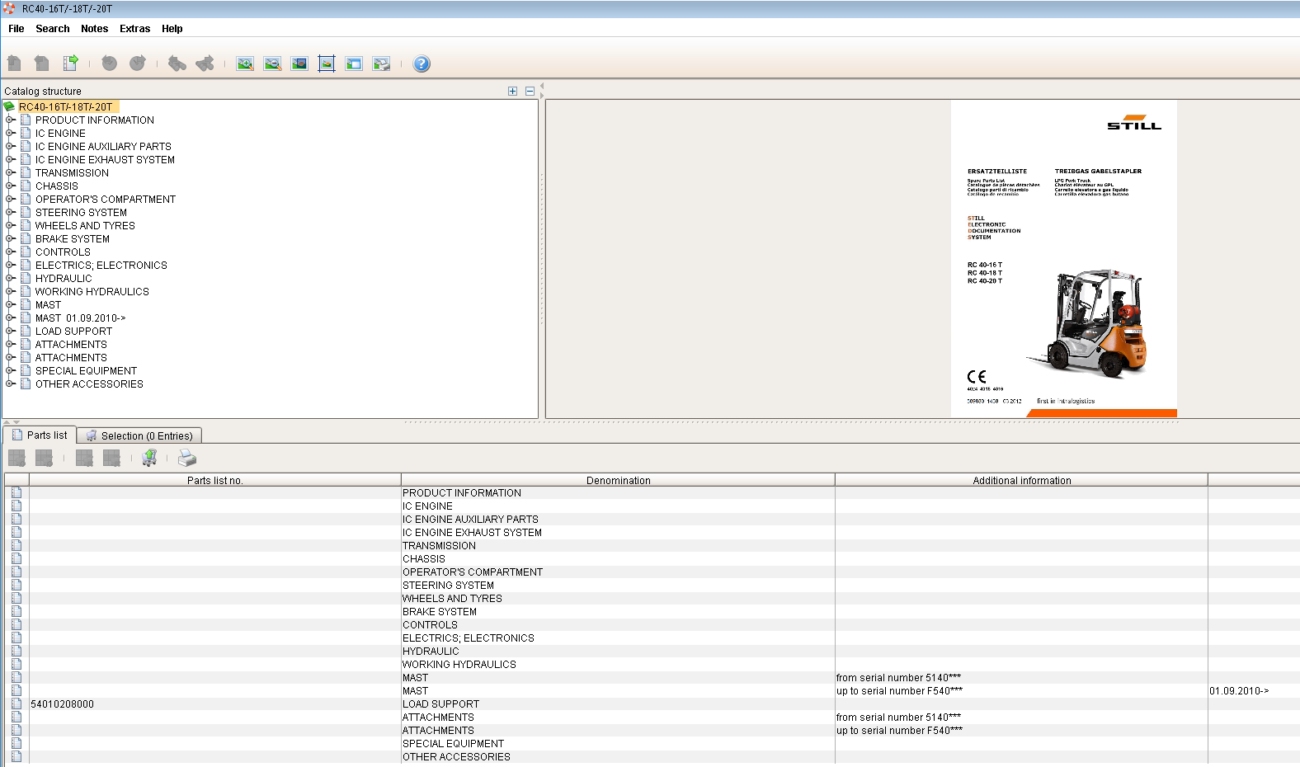Screen dimensions: 1300x767
Task: Select LOAD SUPPORT in catalog tree
Action: [x=73, y=331]
